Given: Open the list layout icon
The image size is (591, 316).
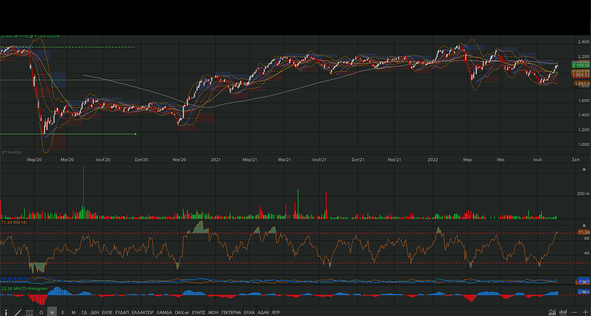Looking at the screenshot, I should click(29, 312).
